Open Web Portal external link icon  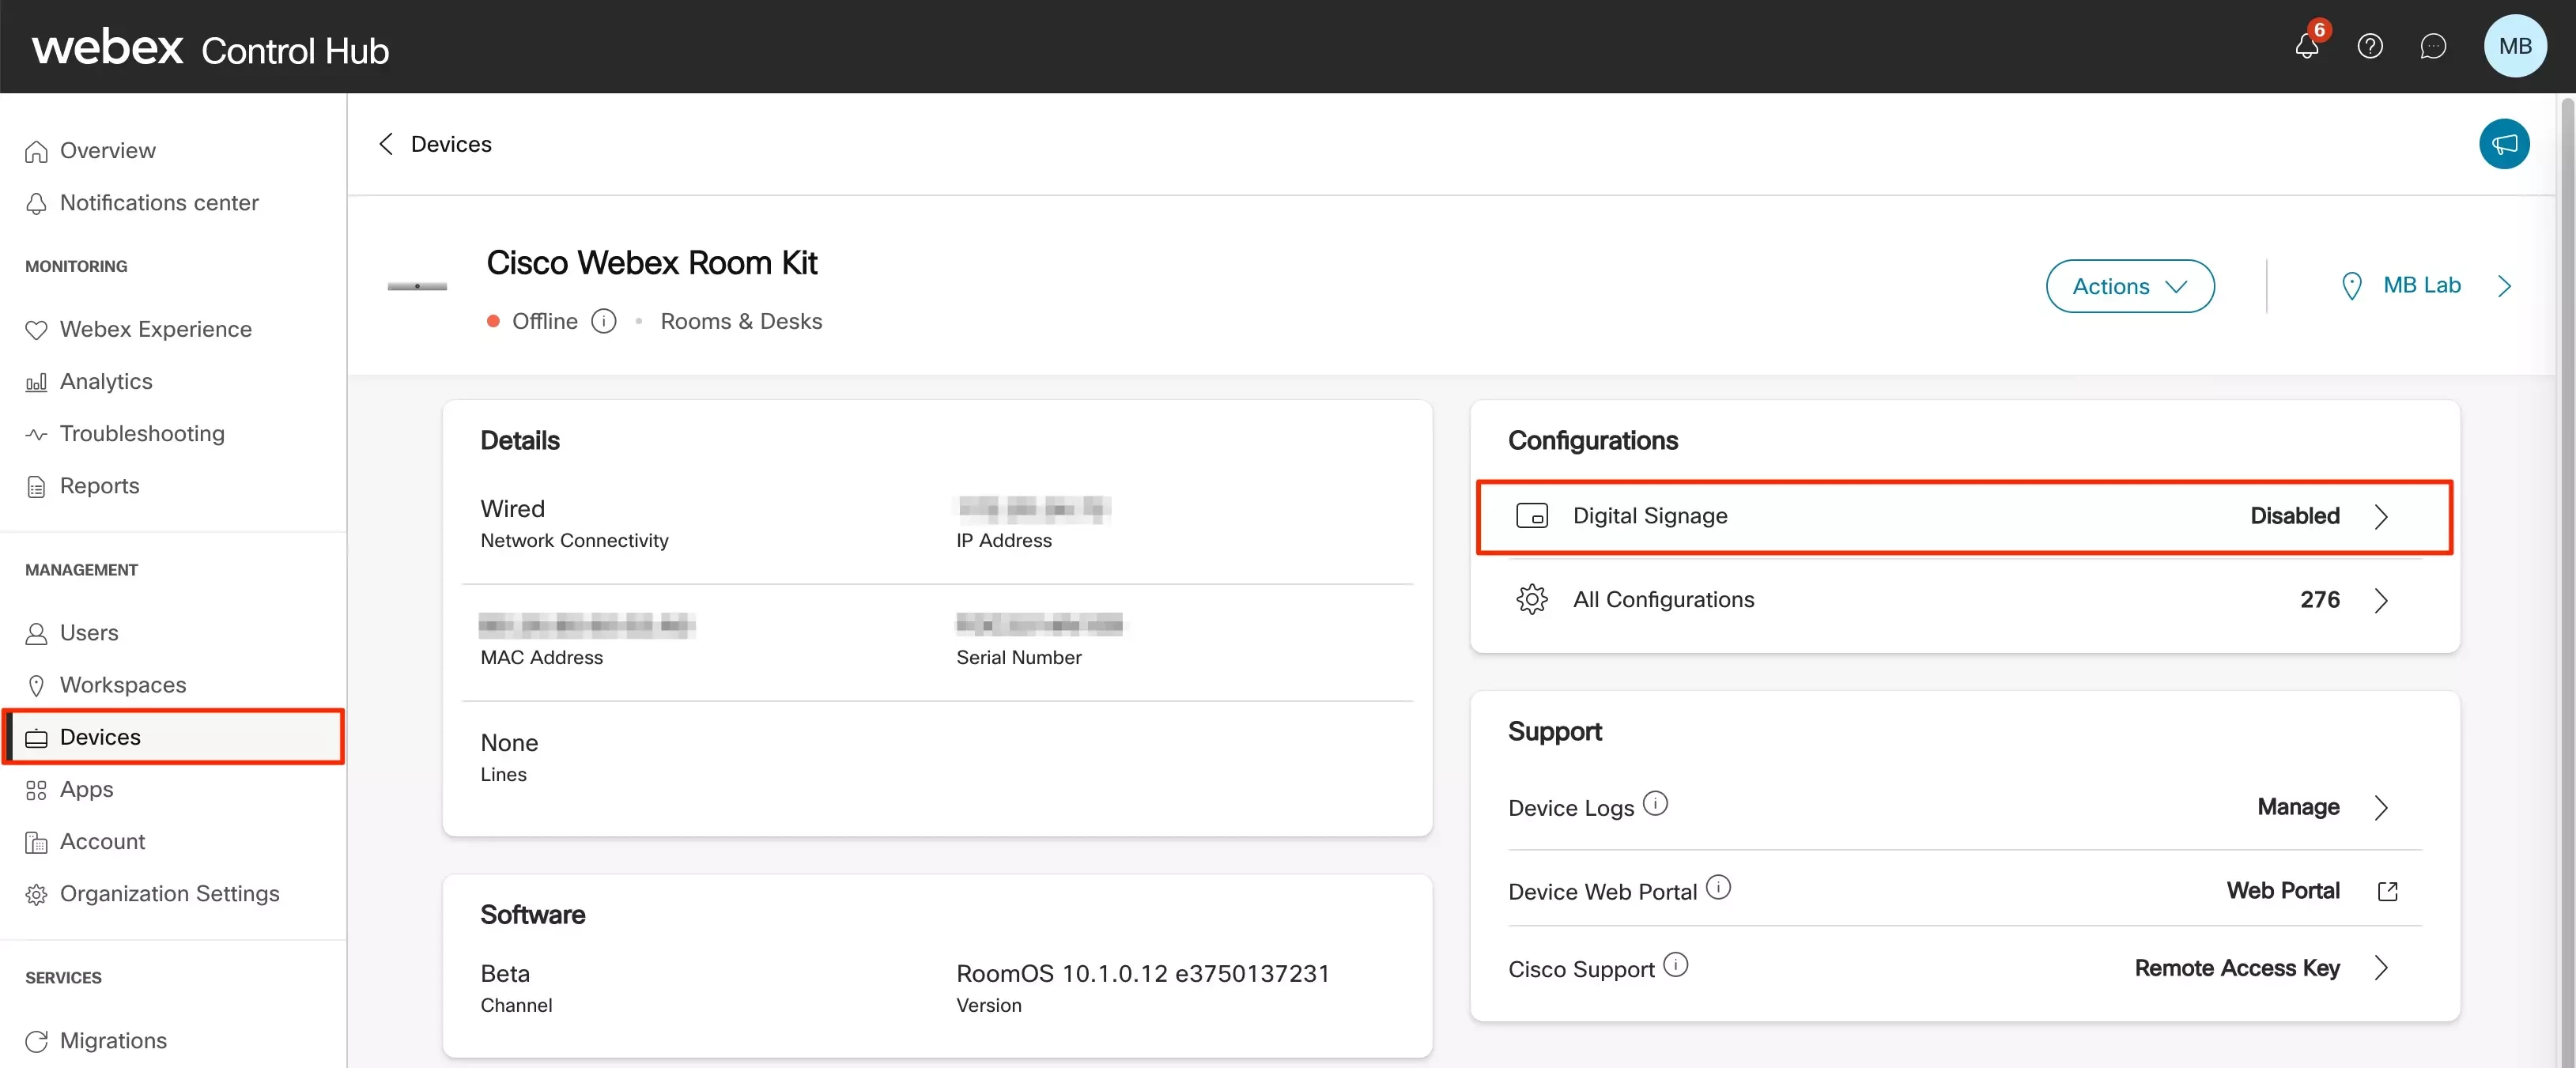pos(2387,891)
